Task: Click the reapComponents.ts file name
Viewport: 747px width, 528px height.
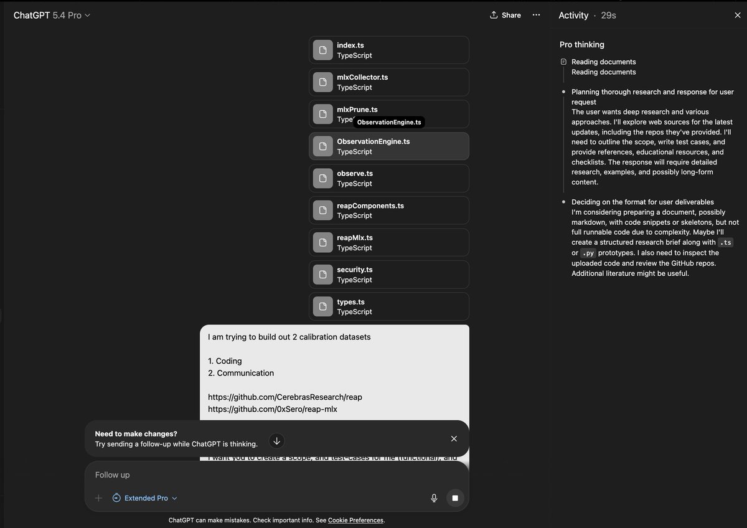Action: (370, 205)
